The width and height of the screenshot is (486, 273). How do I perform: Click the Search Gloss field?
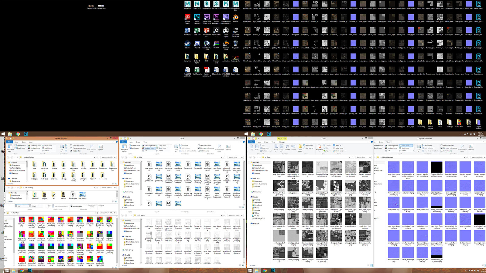[x=363, y=157]
